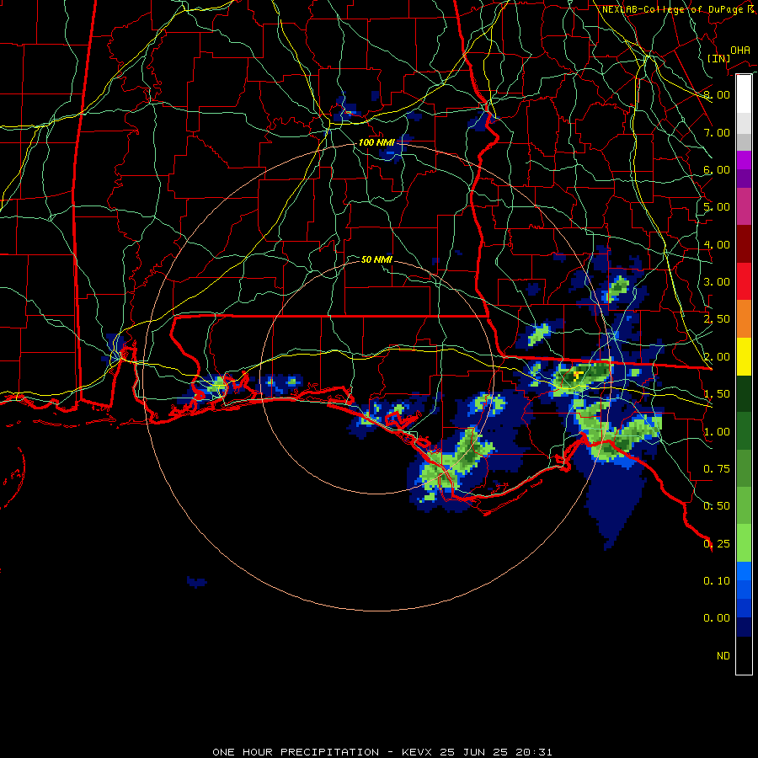
Task: Click the 0.75 legend value
Action: 717,469
